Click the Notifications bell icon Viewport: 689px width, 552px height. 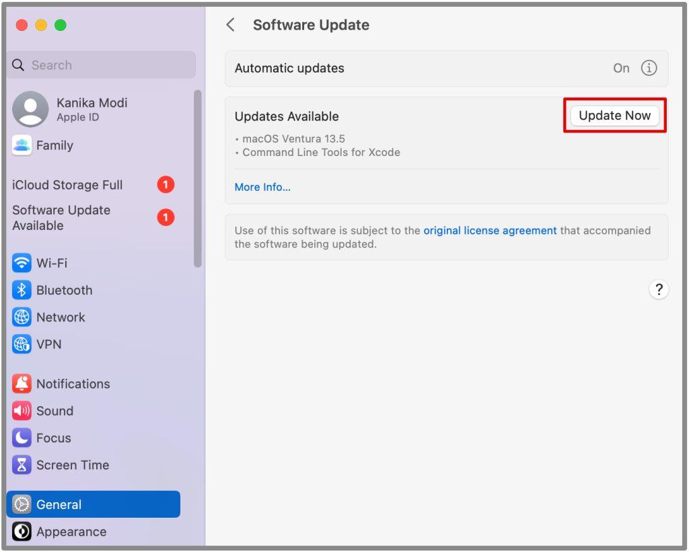click(x=22, y=384)
